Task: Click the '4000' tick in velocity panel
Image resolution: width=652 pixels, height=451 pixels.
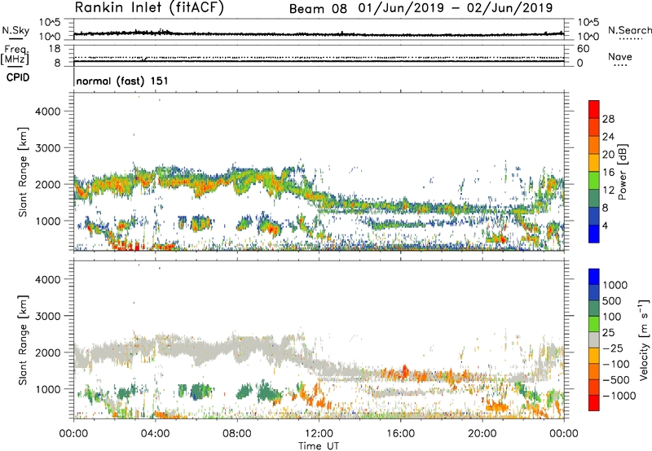Action: [x=48, y=279]
